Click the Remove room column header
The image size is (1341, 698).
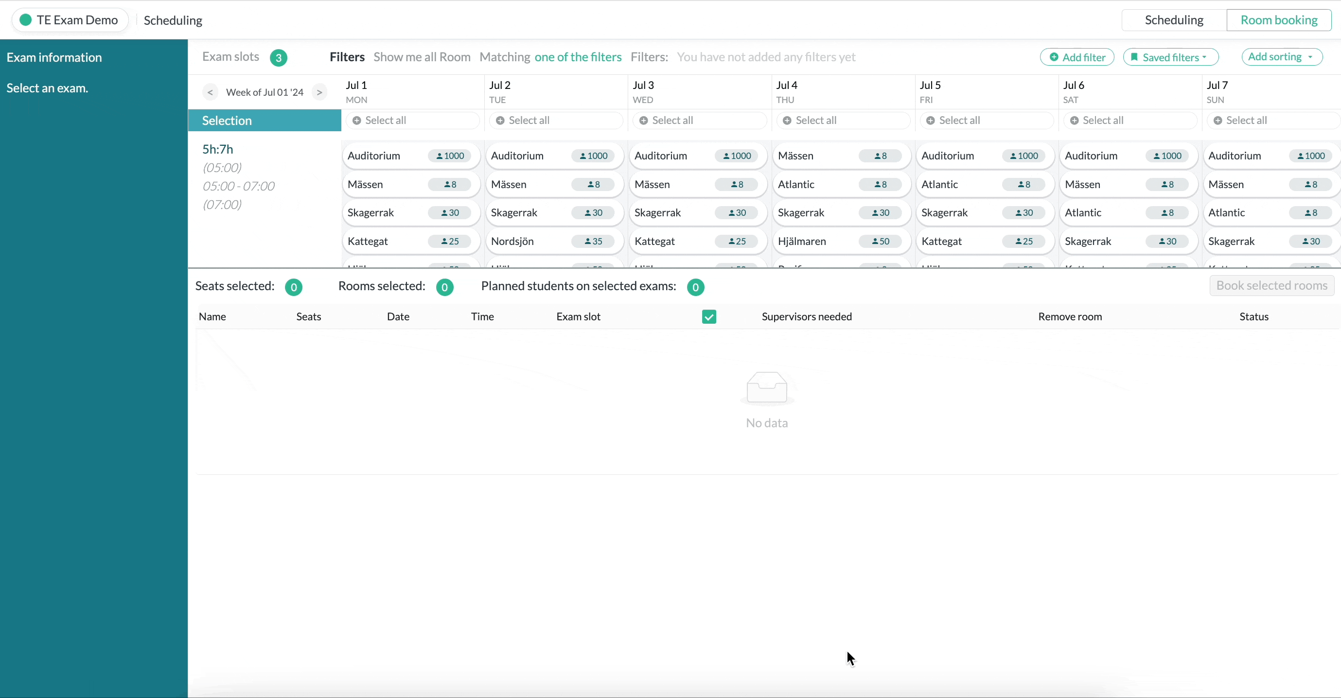pyautogui.click(x=1070, y=316)
